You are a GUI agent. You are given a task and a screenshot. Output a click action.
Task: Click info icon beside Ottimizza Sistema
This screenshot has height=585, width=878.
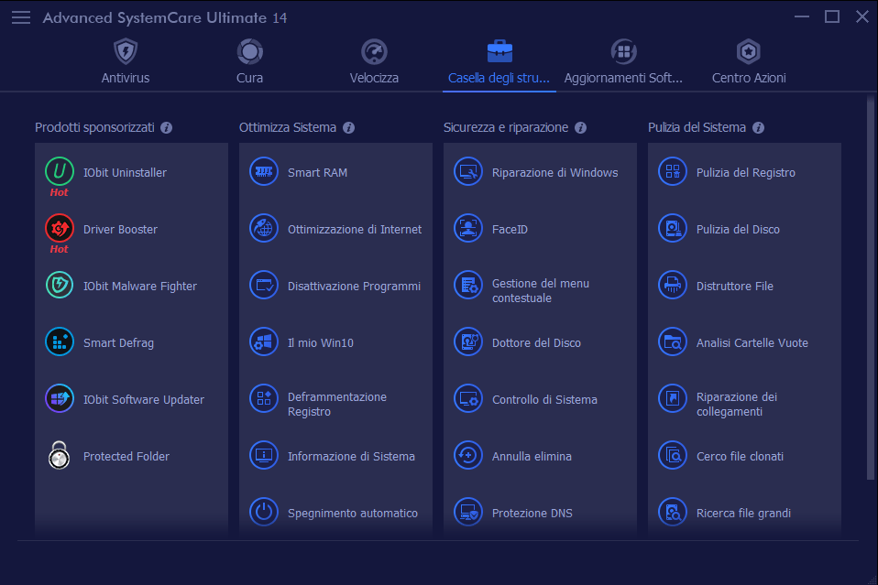349,127
